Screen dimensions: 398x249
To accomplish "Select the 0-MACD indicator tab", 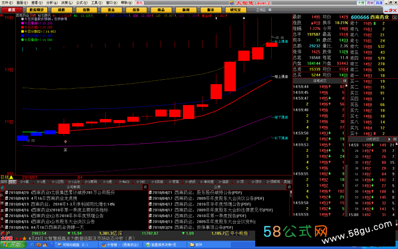I will [x=124, y=182].
